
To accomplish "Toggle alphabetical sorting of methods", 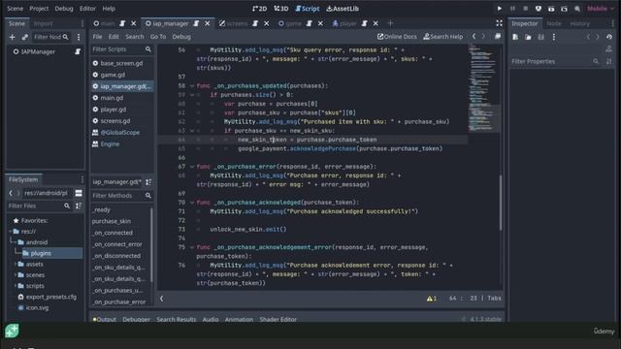I will click(x=148, y=182).
